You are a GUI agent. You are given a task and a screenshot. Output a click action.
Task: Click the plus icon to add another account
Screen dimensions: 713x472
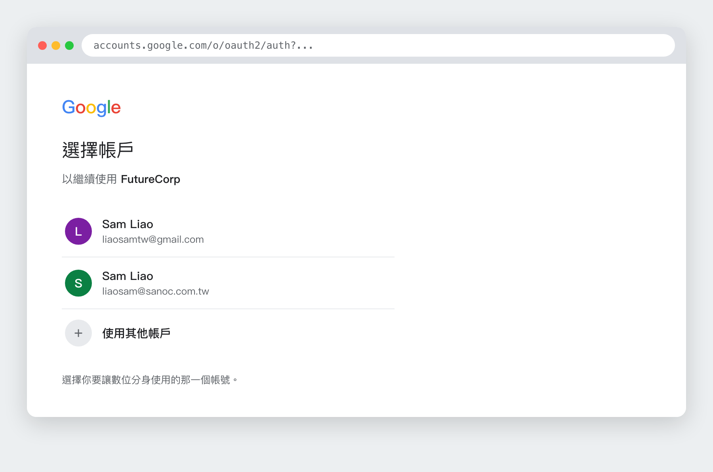pyautogui.click(x=78, y=333)
